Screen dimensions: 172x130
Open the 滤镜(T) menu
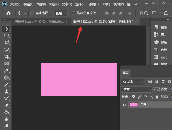tap(93, 4)
